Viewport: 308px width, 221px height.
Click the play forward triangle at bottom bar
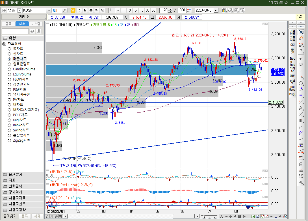[244, 216]
